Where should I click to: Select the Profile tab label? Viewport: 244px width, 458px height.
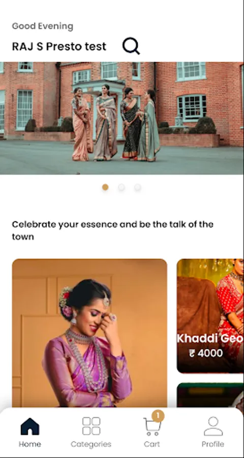pos(213,444)
